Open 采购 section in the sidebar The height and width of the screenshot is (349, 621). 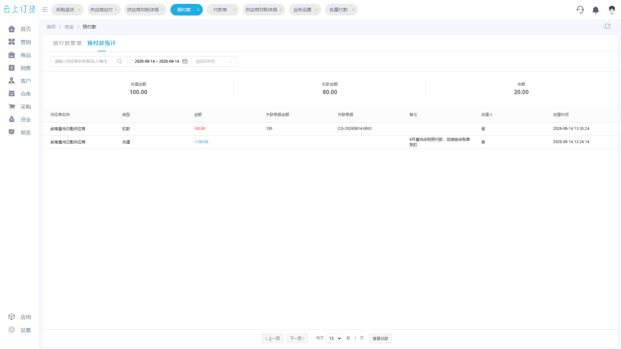pyautogui.click(x=19, y=107)
